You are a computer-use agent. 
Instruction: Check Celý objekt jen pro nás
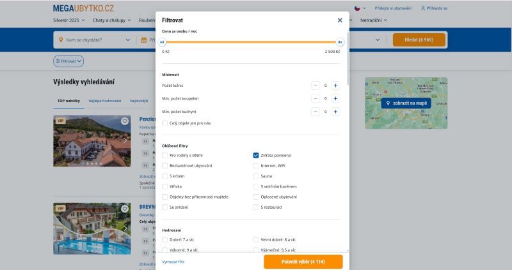[165, 123]
